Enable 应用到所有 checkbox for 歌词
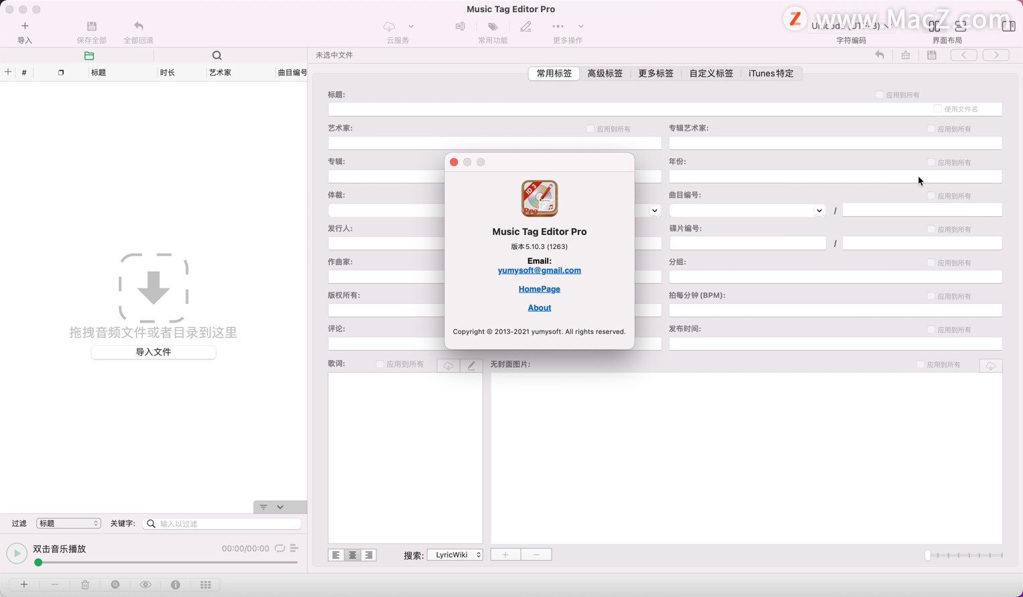1023x597 pixels. [x=380, y=364]
